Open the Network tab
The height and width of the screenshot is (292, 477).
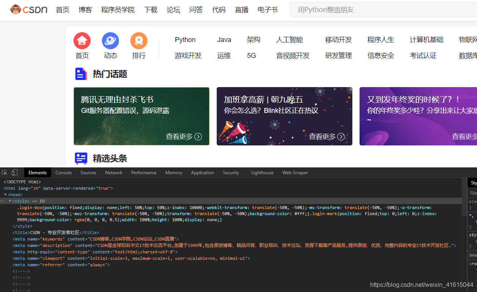pyautogui.click(x=114, y=173)
